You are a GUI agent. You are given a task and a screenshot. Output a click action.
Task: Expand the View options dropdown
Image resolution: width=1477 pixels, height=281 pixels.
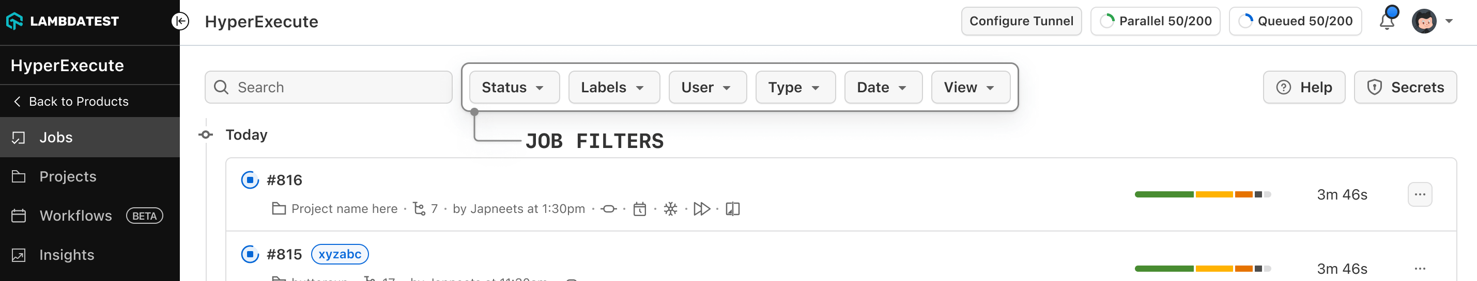tap(970, 88)
